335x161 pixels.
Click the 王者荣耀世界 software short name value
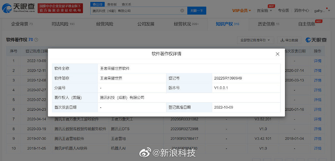pyautogui.click(x=111, y=78)
